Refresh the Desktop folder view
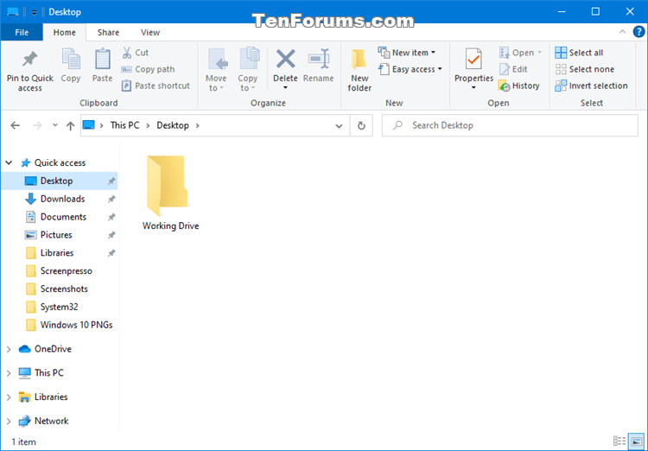This screenshot has height=451, width=648. point(361,125)
